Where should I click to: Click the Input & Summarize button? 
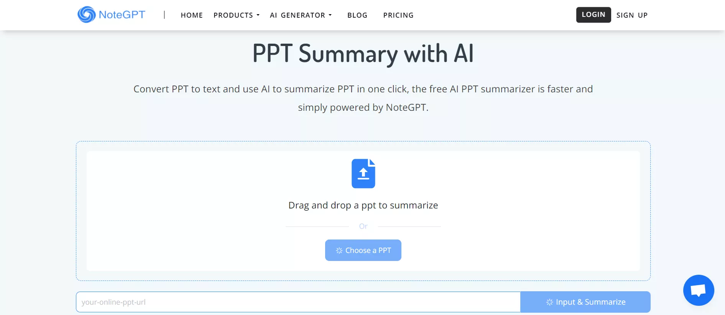(x=585, y=302)
